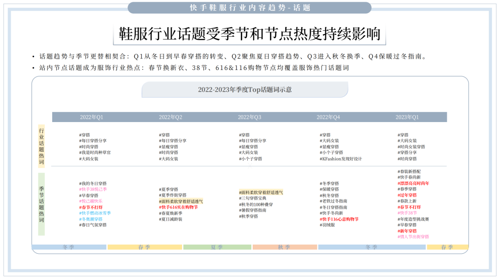Click the hashtag '#冬日穿搭指南'

(334, 207)
